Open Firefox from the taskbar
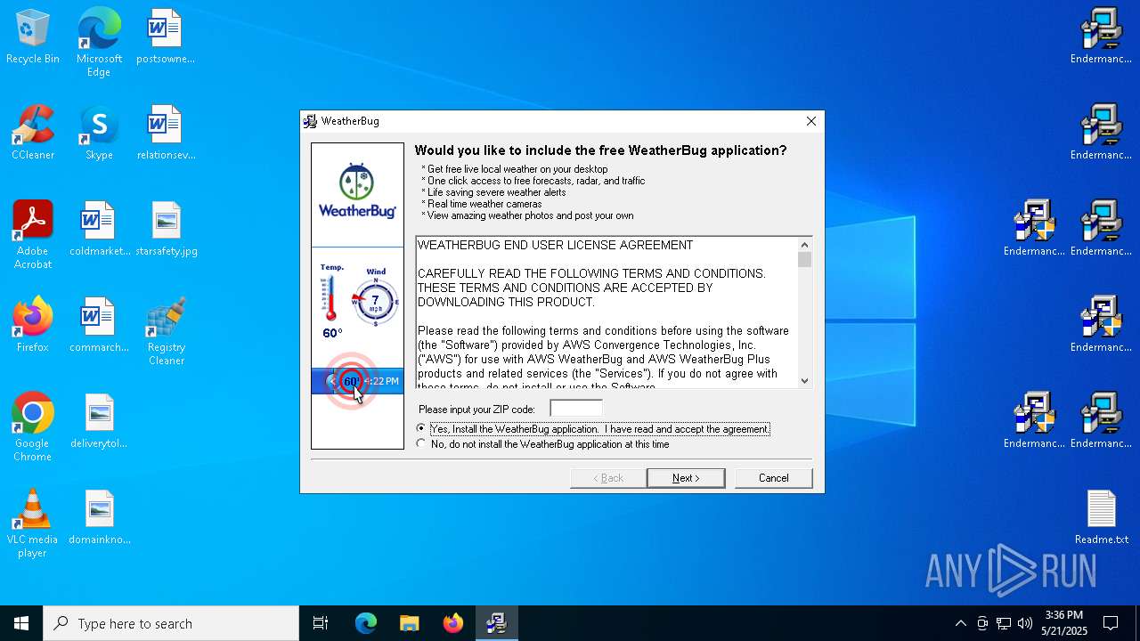The height and width of the screenshot is (641, 1140). [x=452, y=623]
